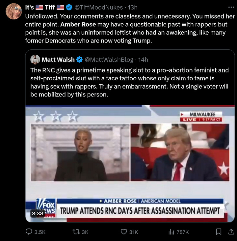Click Matt Walsh's blue verified badge
This screenshot has height=241, width=237.
click(x=79, y=60)
